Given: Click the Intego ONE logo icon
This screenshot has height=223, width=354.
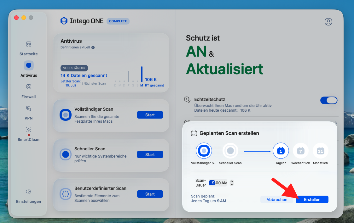Looking at the screenshot, I should pyautogui.click(x=64, y=21).
